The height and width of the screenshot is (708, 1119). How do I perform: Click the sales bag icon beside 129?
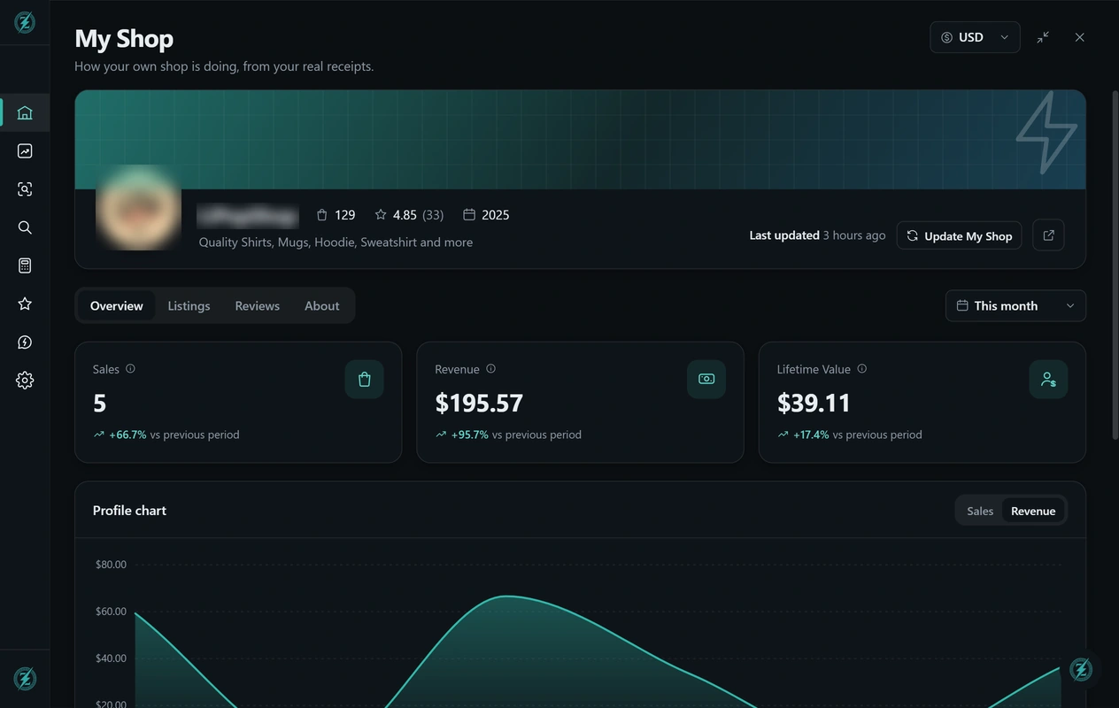click(x=321, y=215)
